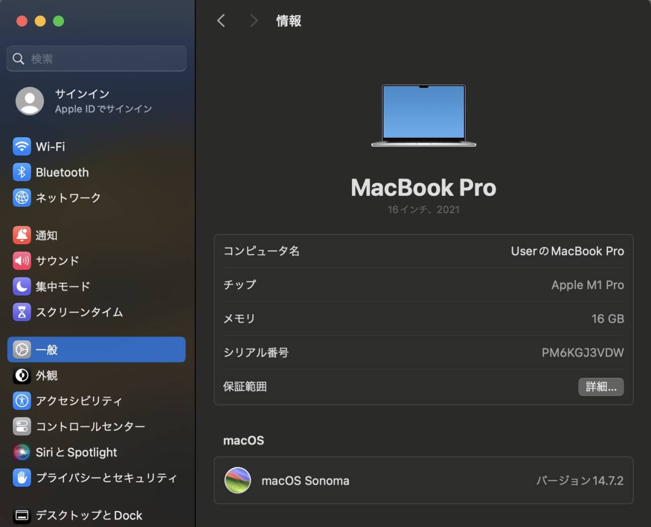The image size is (651, 527).
Task: Click the globe ネットワーク icon
Action: [x=22, y=198]
